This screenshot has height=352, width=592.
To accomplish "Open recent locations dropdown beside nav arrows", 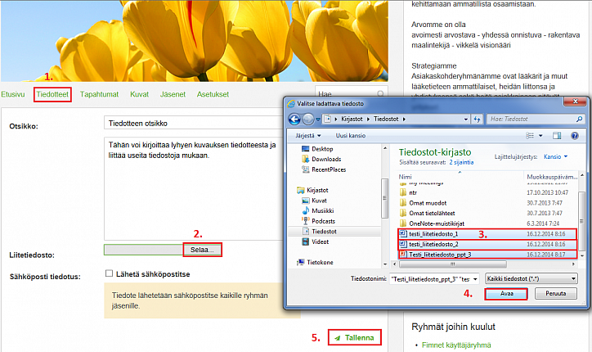I will (318, 119).
